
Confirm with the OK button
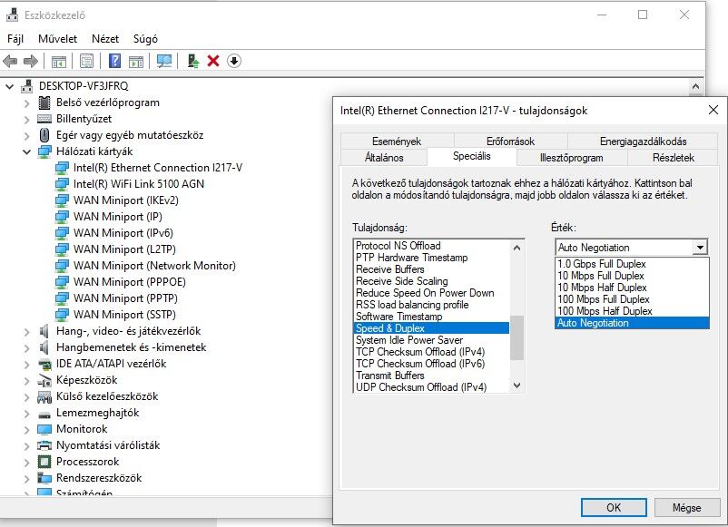(614, 508)
